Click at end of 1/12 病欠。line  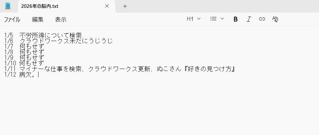pyautogui.click(x=38, y=75)
